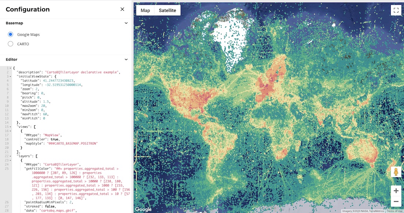The height and width of the screenshot is (213, 404).
Task: Fold the root JSON object at line 1
Action: pos(10,68)
